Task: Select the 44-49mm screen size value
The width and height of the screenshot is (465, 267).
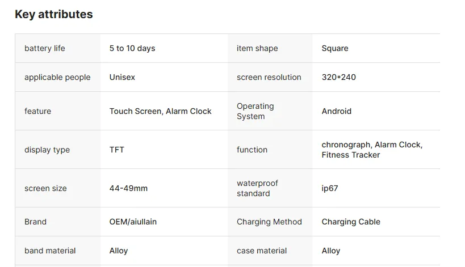Action: [x=128, y=188]
